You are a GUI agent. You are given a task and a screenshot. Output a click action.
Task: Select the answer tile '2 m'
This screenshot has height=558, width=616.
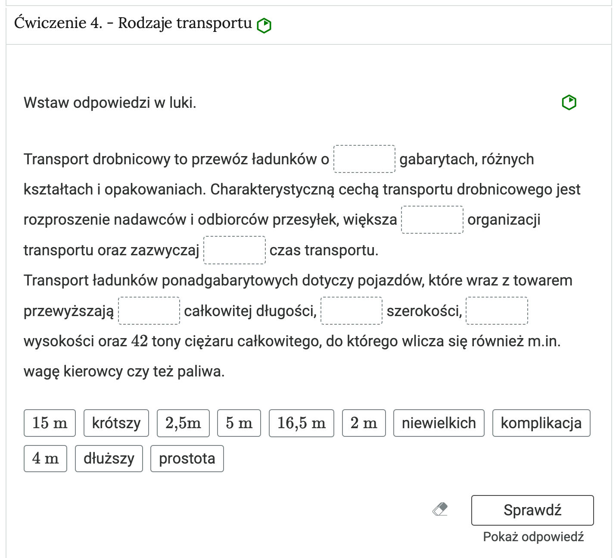tap(364, 423)
